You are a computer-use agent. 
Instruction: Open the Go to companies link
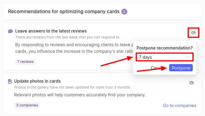click(x=180, y=106)
